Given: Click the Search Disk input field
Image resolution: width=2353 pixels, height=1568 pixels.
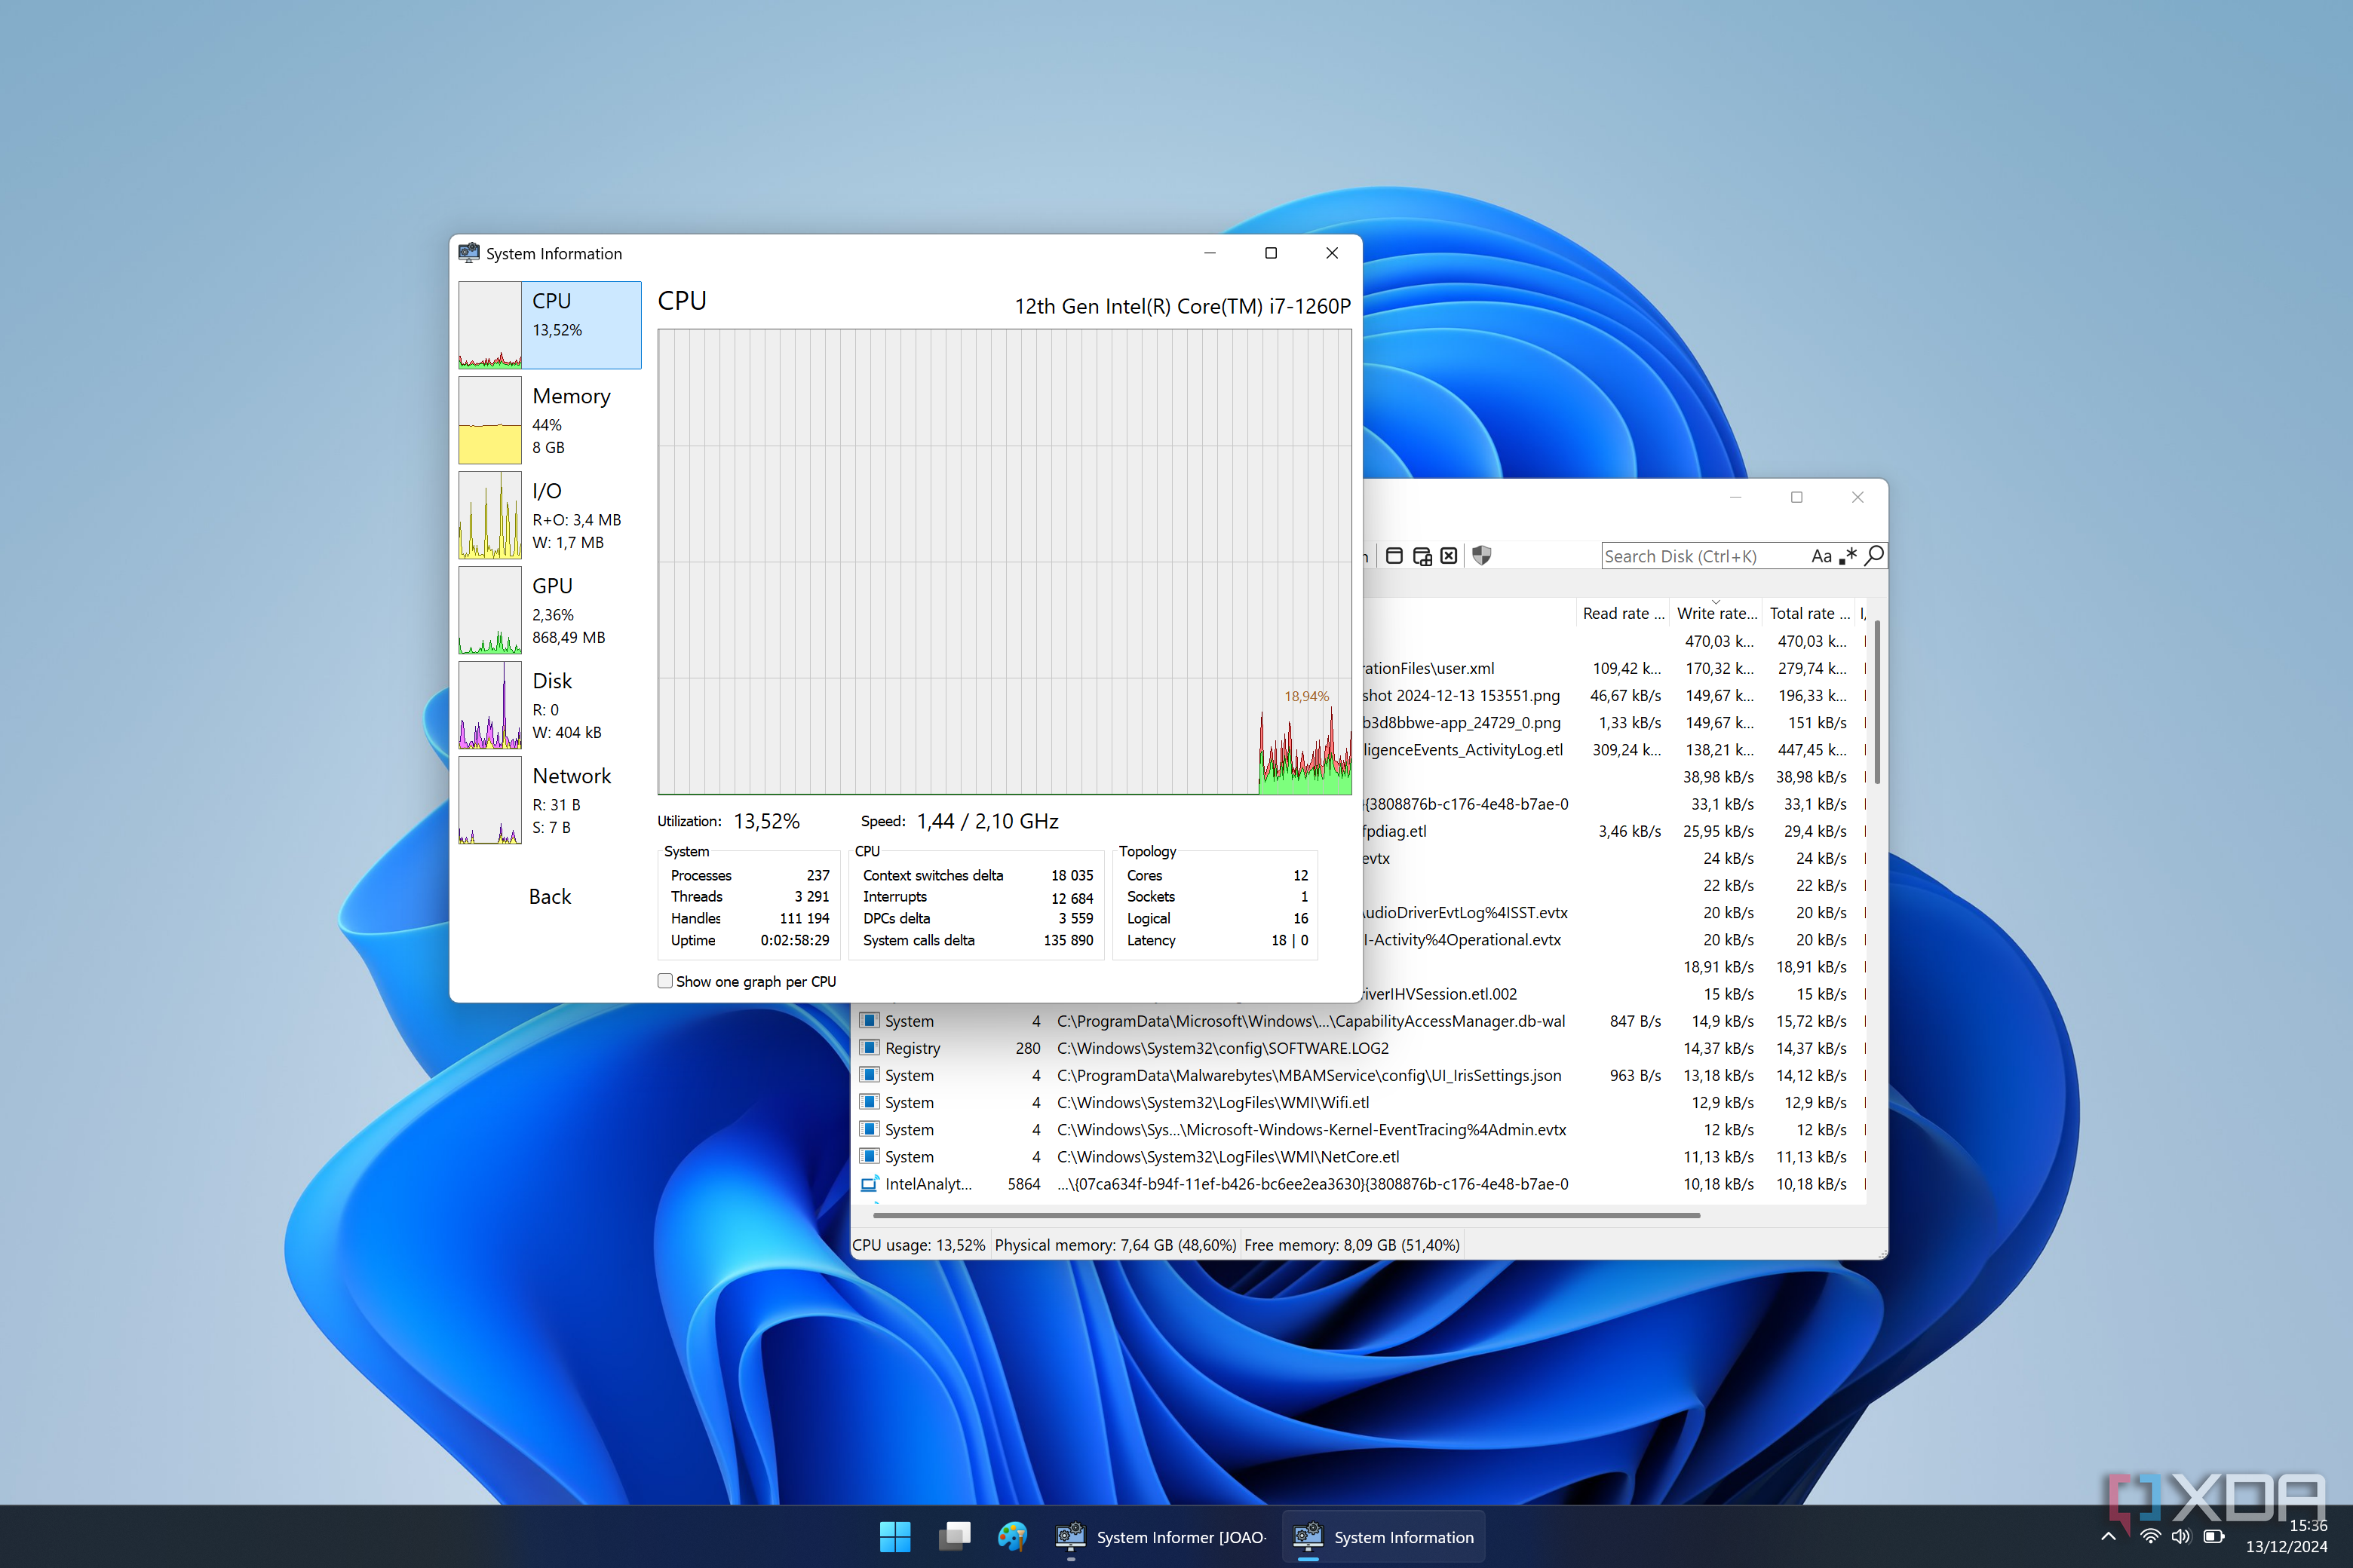Looking at the screenshot, I should (1701, 556).
